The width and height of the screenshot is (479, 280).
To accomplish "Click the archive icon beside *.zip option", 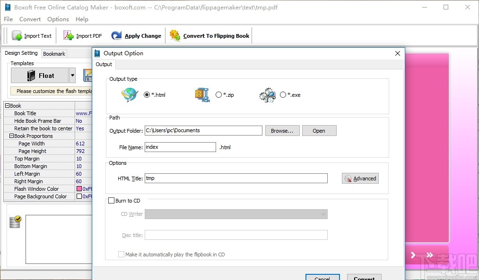I will [202, 94].
